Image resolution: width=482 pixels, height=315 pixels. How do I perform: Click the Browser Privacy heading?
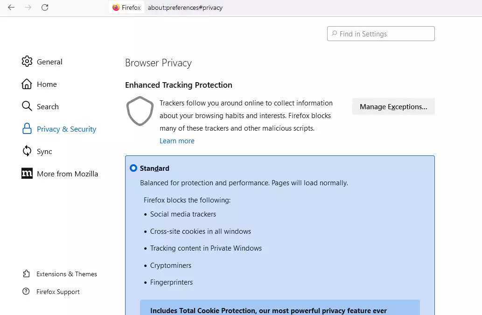point(158,63)
